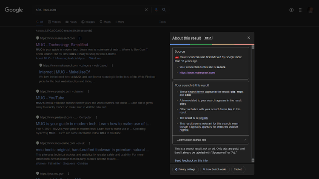Open https://www.makeuseof.com/ link in panel

click(197, 73)
